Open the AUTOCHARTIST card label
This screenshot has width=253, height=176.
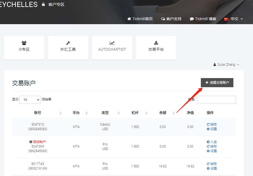[x=112, y=49]
